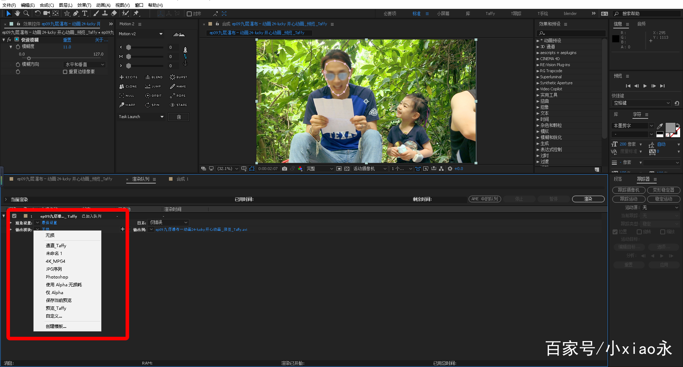
Task: Choose Photoshop from the output module list
Action: (x=57, y=277)
